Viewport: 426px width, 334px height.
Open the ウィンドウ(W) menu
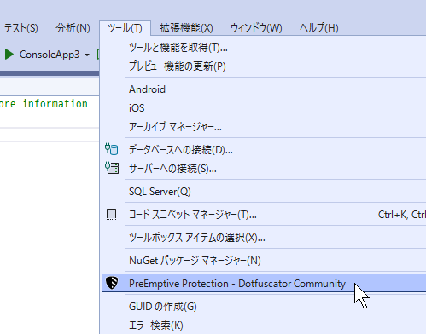(x=256, y=28)
